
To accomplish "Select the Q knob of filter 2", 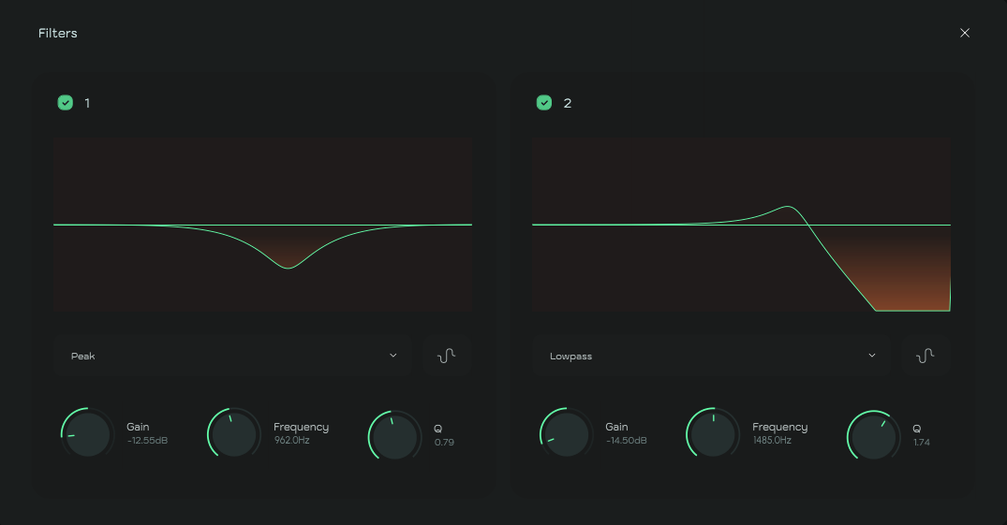I will (874, 435).
